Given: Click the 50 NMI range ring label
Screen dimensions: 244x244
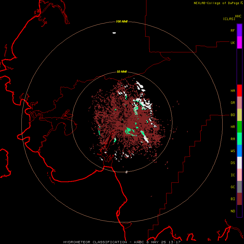Looking at the screenshot, I should coord(122,72).
